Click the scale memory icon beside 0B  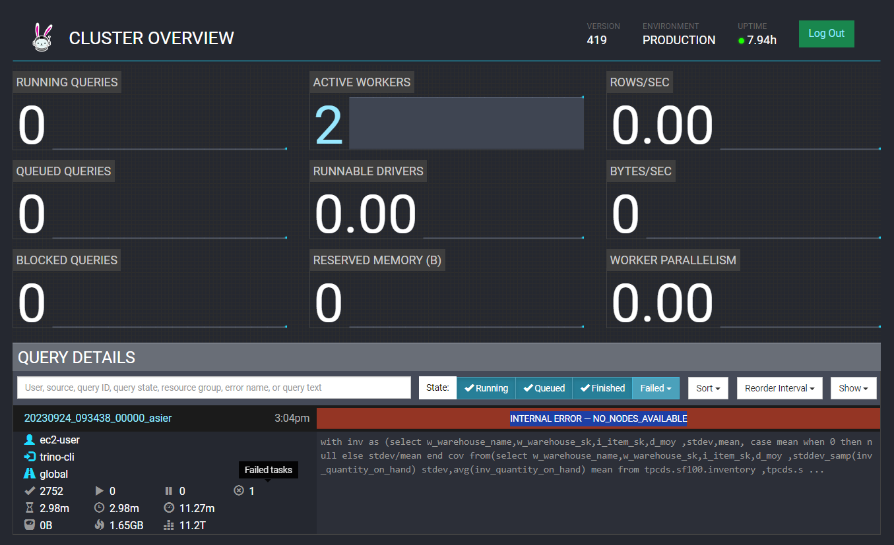click(29, 525)
